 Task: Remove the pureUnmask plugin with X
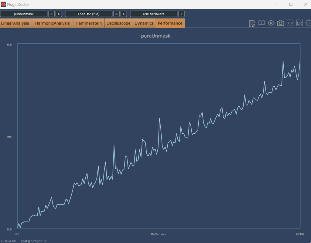tap(59, 14)
